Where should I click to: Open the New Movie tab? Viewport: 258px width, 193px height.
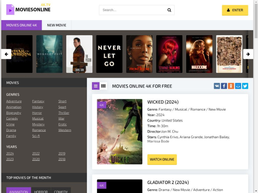click(x=57, y=25)
